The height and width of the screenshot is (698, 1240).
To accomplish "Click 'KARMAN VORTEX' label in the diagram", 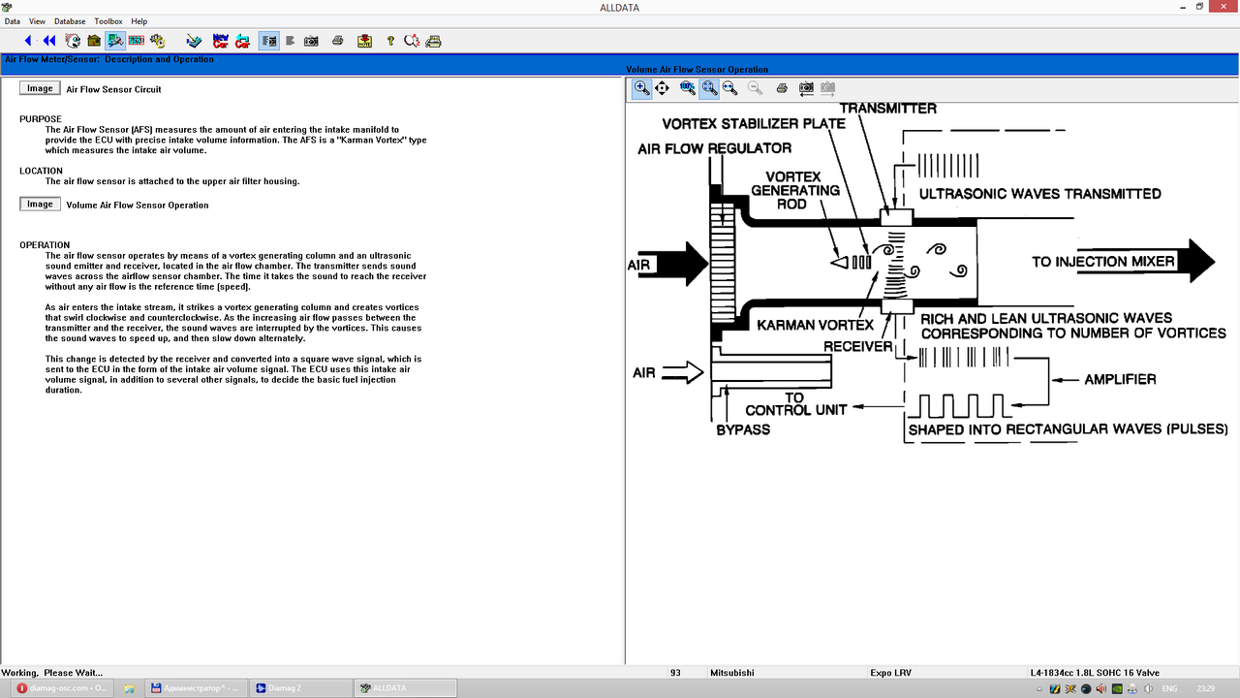I will pyautogui.click(x=816, y=324).
